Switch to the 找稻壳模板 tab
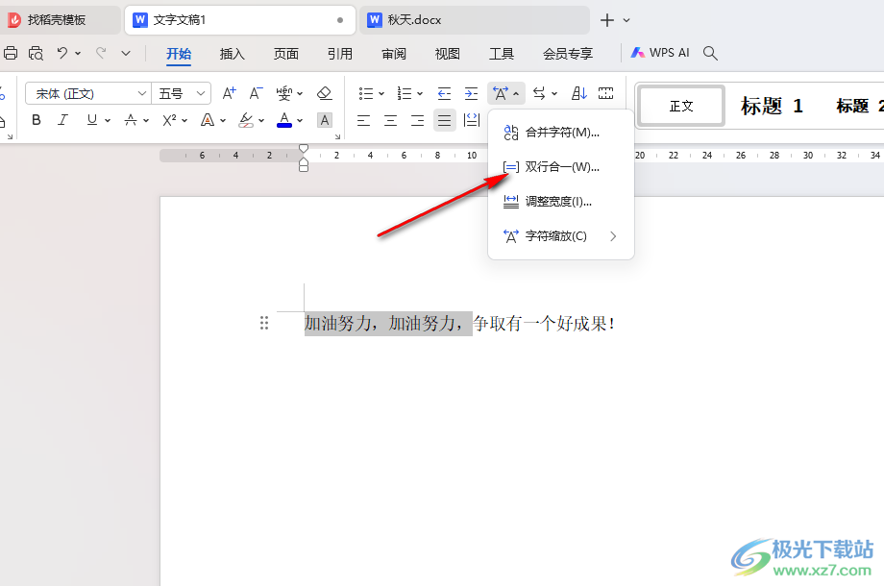 pyautogui.click(x=60, y=20)
